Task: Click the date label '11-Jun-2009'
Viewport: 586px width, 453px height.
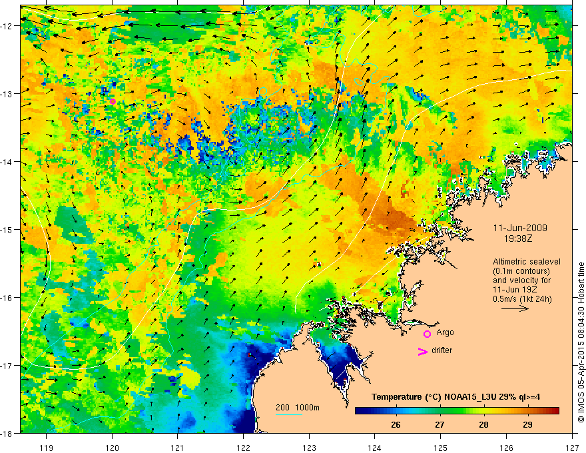Action: pyautogui.click(x=520, y=228)
